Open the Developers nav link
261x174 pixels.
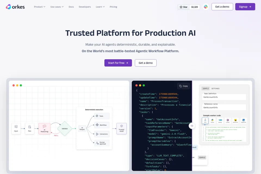pos(85,7)
